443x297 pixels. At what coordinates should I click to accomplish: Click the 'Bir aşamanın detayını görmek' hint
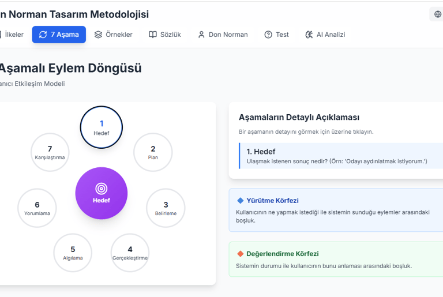pos(306,131)
